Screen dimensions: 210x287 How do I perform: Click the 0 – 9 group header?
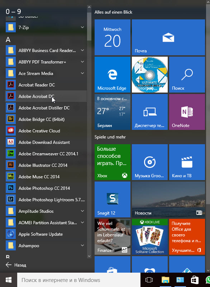click(13, 11)
